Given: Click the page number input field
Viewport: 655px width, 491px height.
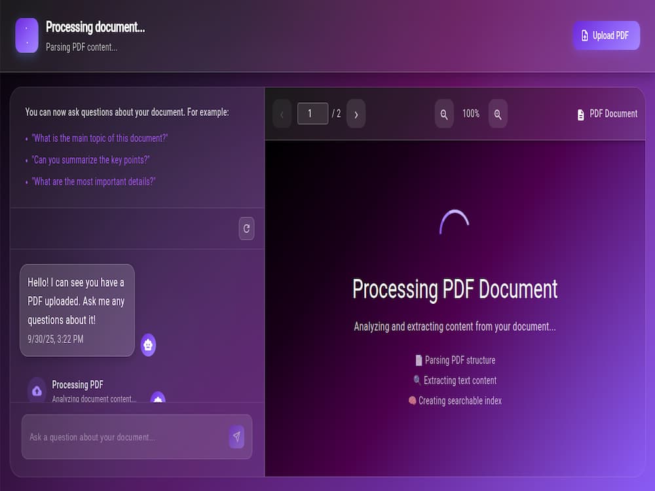Looking at the screenshot, I should (312, 113).
